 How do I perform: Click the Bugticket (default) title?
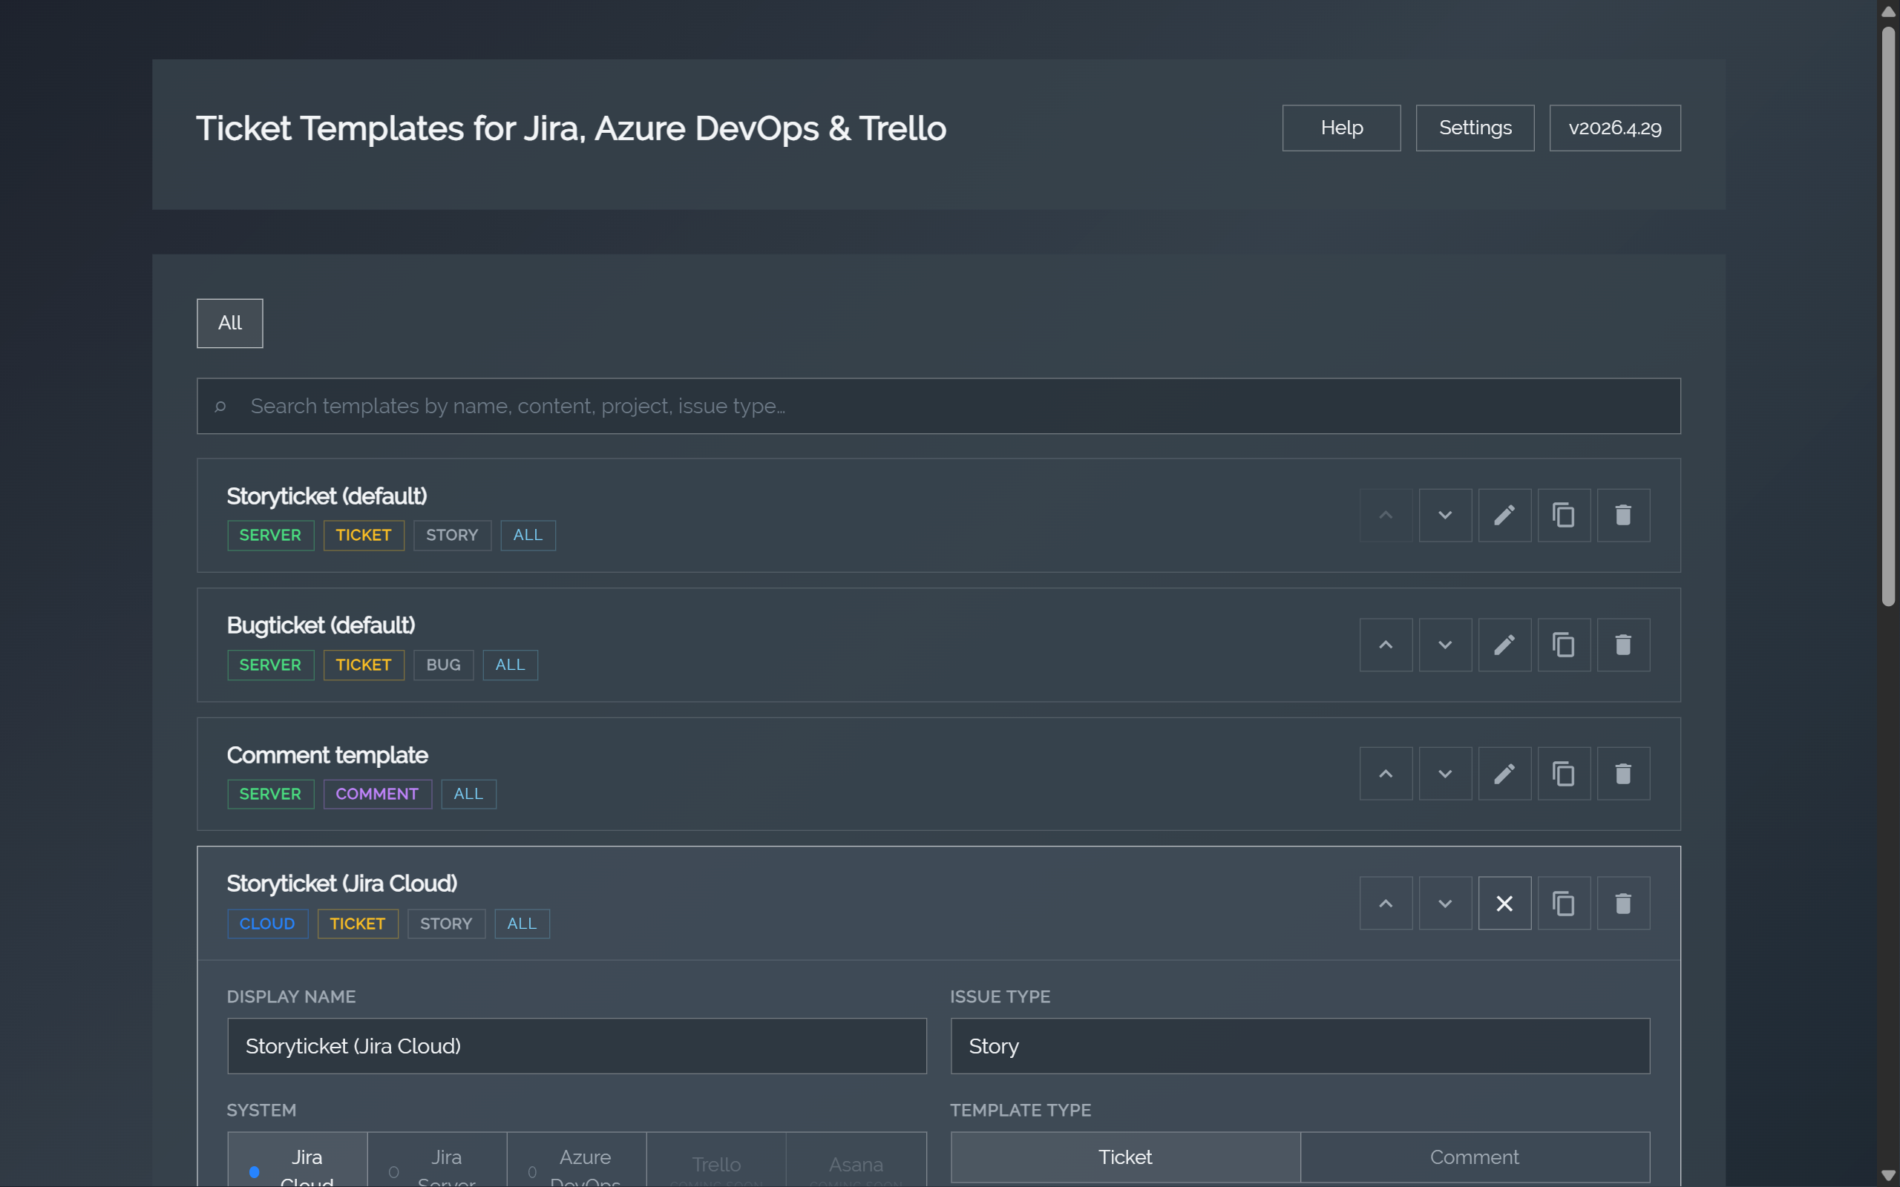[321, 625]
